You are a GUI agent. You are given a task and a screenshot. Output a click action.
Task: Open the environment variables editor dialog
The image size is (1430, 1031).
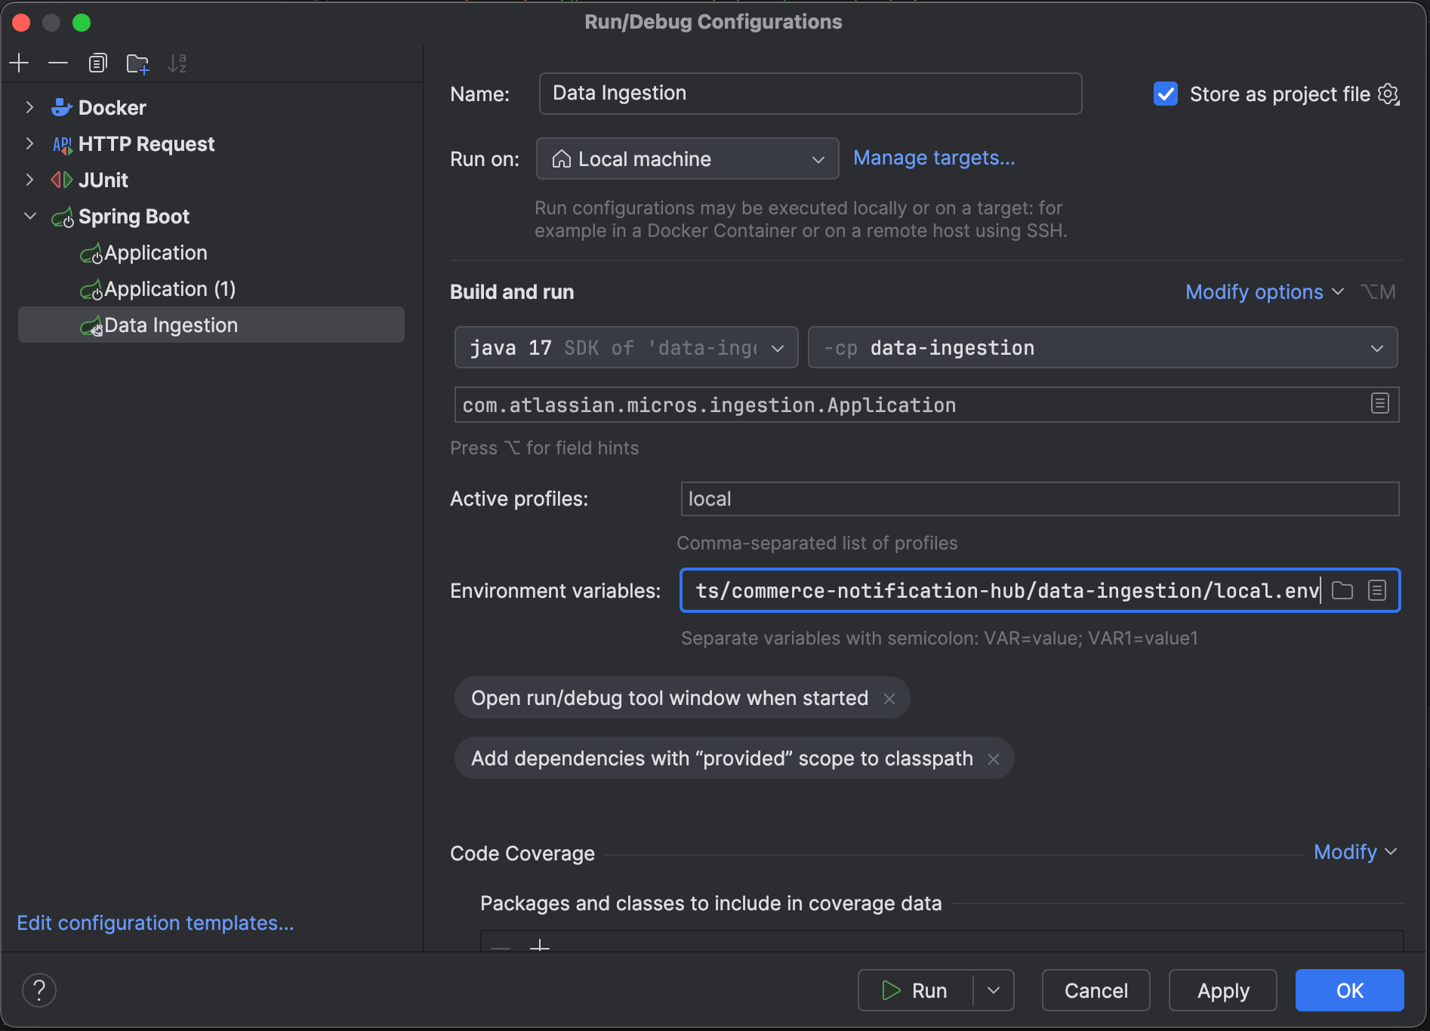[1377, 590]
